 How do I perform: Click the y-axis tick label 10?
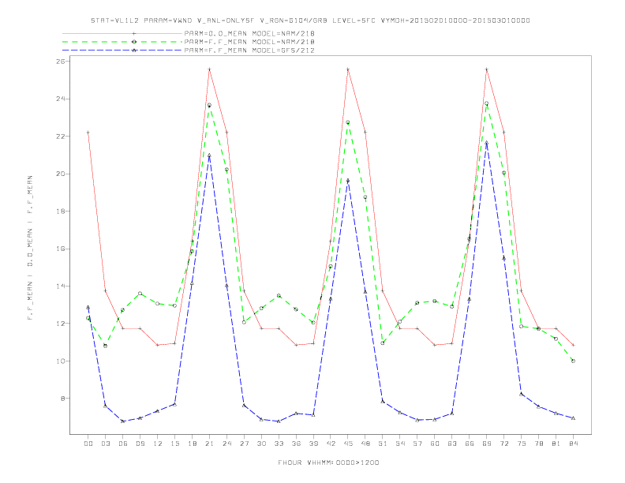click(60, 361)
